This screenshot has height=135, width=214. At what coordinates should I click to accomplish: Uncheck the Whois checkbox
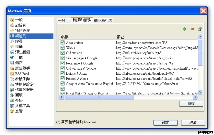pyautogui.click(x=63, y=48)
